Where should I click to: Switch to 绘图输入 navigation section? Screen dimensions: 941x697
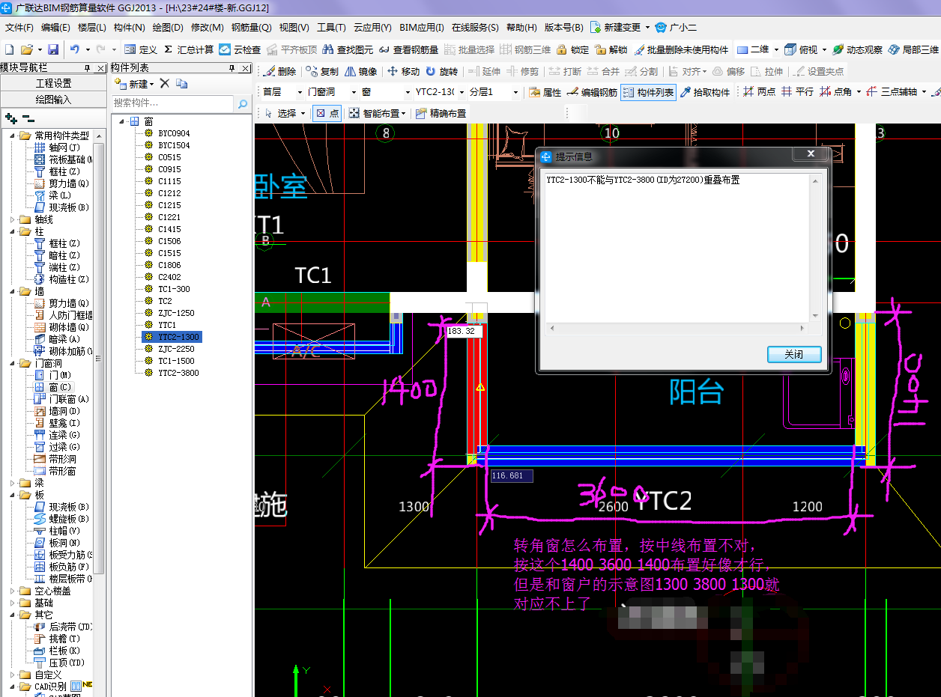(x=53, y=100)
